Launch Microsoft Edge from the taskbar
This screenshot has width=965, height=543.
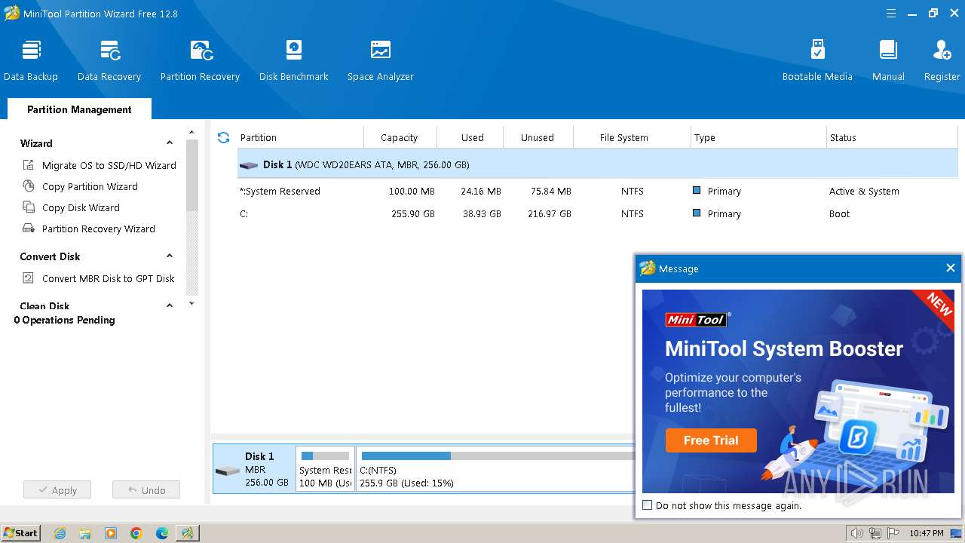pyautogui.click(x=162, y=533)
